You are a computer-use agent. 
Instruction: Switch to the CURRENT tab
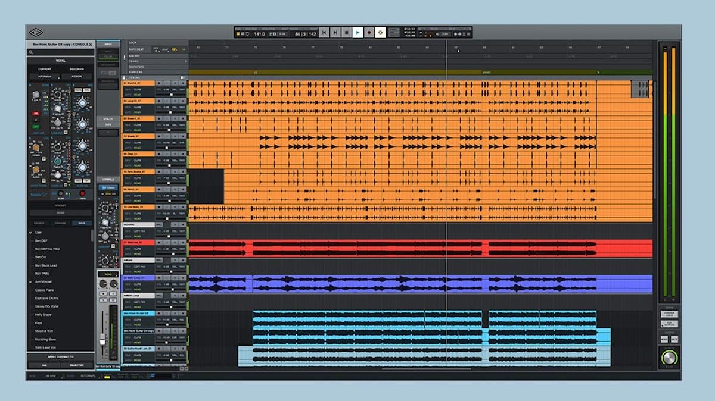coord(45,68)
